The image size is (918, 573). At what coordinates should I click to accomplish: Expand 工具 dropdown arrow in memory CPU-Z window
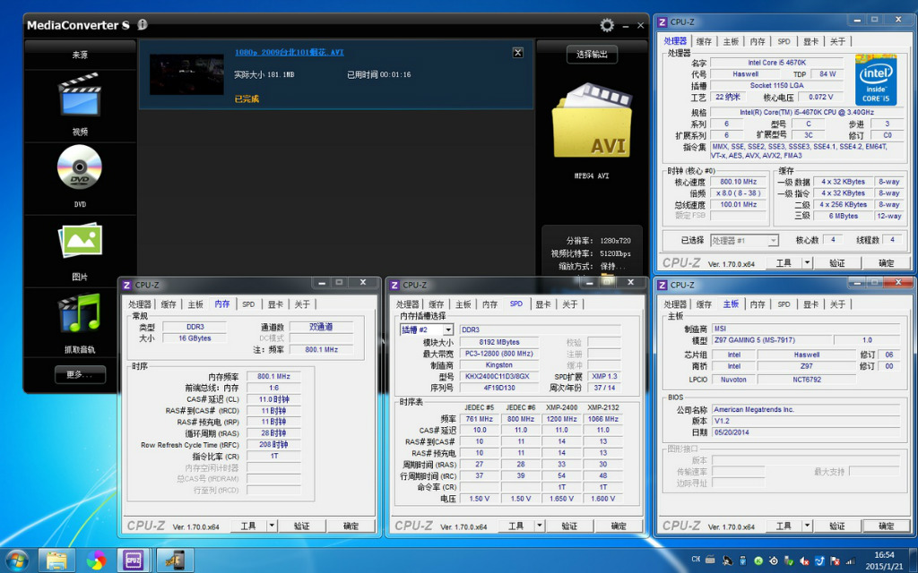272,526
